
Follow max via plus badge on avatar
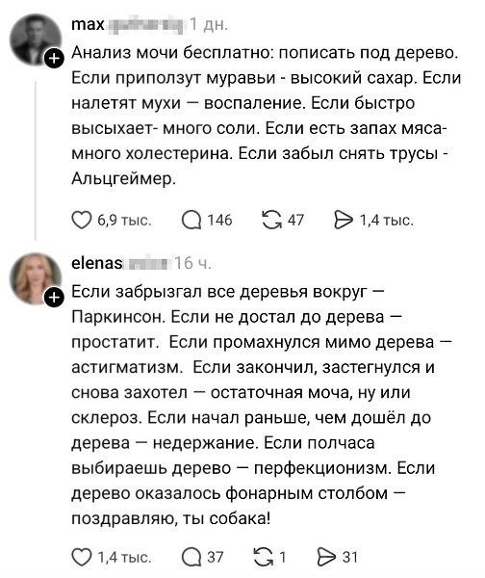coord(54,58)
